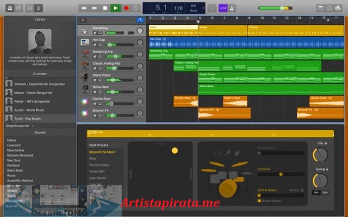Select the Boomer FX track icon
348x217 pixels.
[x=84, y=113]
